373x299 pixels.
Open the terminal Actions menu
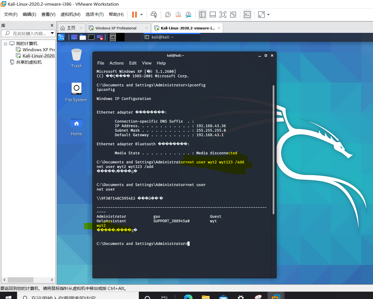(x=116, y=63)
